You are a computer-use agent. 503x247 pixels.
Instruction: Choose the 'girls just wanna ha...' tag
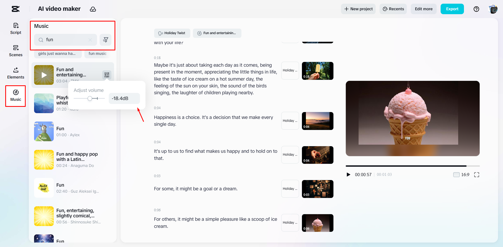[x=58, y=53]
